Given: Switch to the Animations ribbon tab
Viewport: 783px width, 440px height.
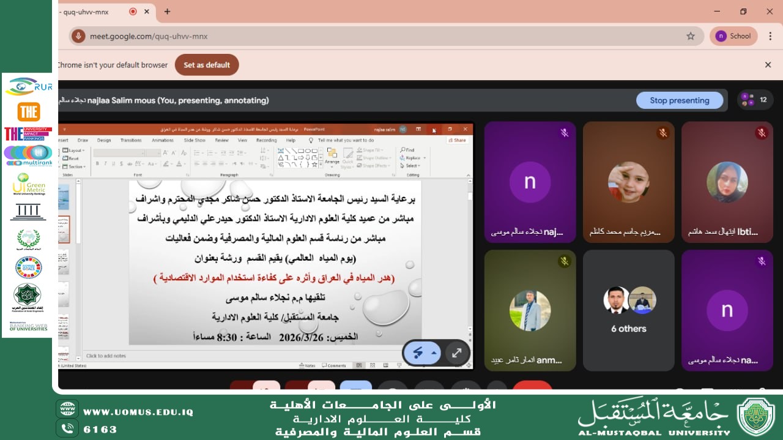Looking at the screenshot, I should [162, 140].
